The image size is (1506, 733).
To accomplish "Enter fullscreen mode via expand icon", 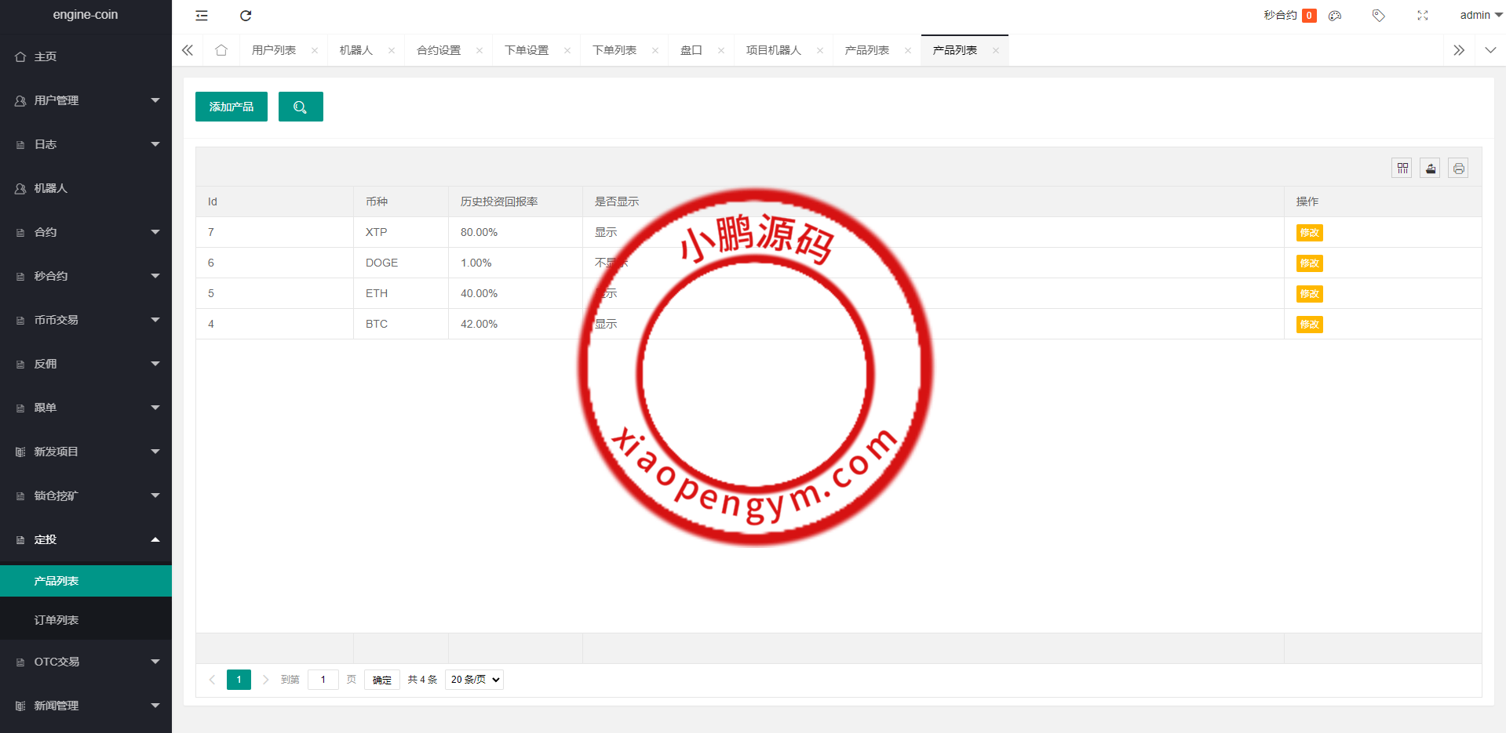I will click(x=1422, y=16).
